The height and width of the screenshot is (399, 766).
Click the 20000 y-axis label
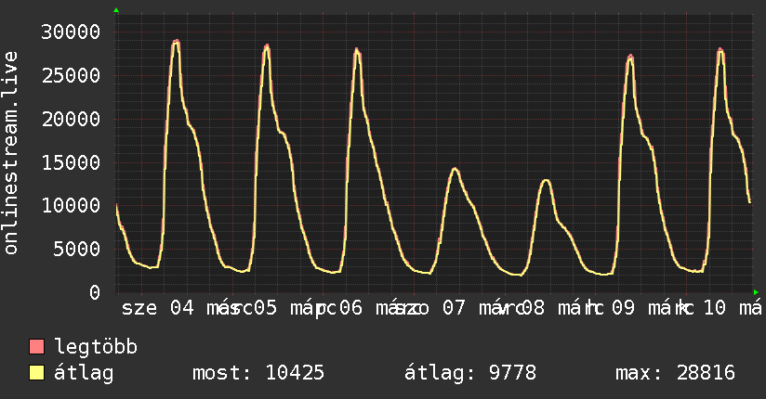(x=71, y=119)
